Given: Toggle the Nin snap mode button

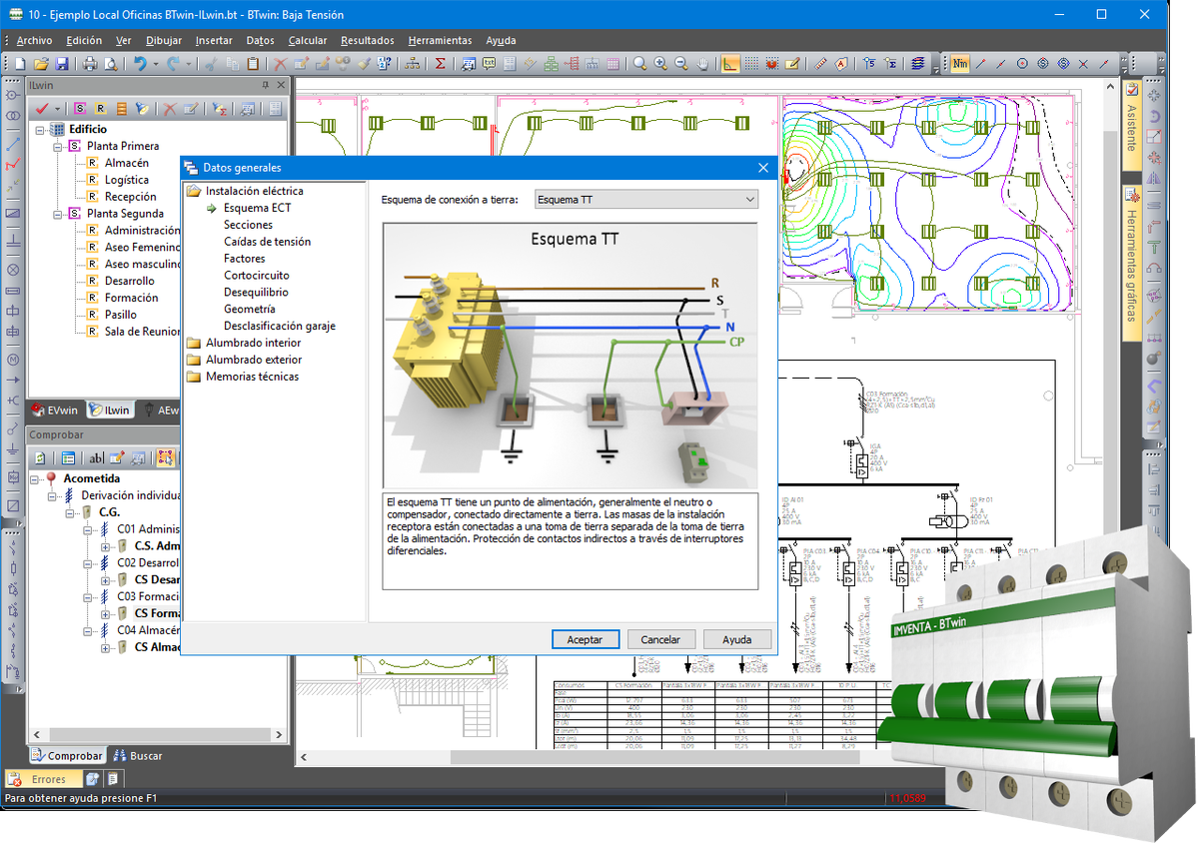Looking at the screenshot, I should click(x=960, y=64).
